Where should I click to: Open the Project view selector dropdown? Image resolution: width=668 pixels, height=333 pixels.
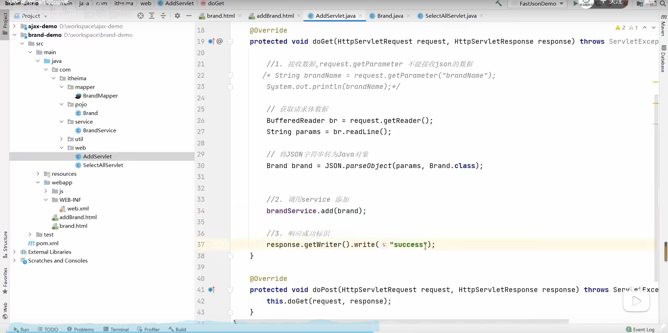tap(30, 16)
